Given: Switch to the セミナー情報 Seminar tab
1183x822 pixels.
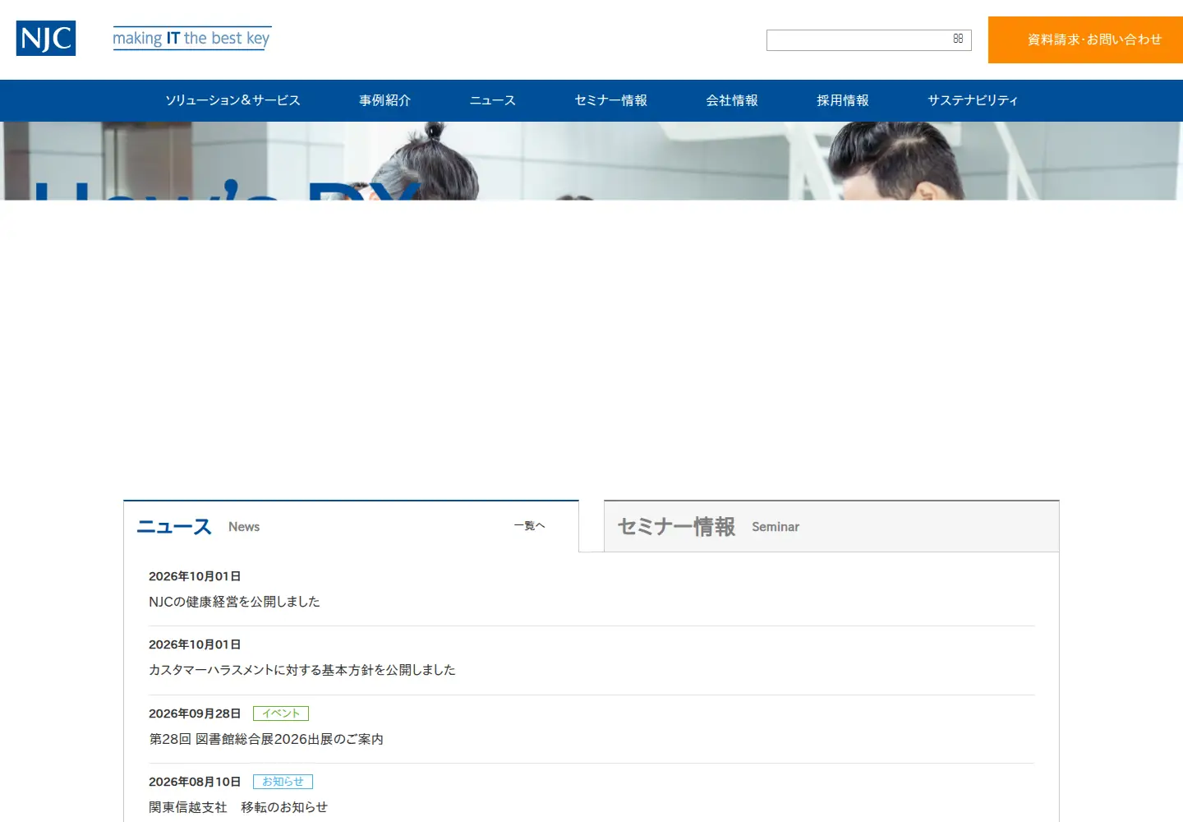Looking at the screenshot, I should (831, 526).
